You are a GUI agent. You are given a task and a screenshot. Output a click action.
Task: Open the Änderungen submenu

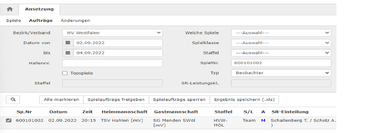[x=75, y=20]
